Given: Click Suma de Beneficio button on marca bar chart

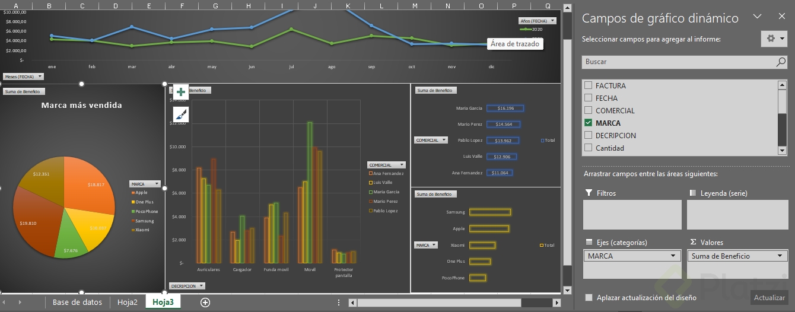Looking at the screenshot, I should tap(436, 194).
